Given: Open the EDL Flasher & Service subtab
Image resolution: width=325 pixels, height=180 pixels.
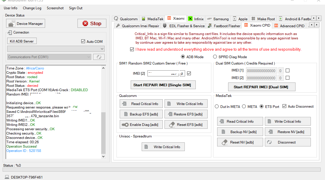Looking at the screenshot, I should coord(184,26).
